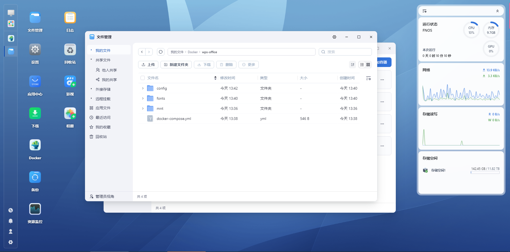Open the 设置 desktop app icon
Viewport: 510px width, 252px height.
coord(35,50)
